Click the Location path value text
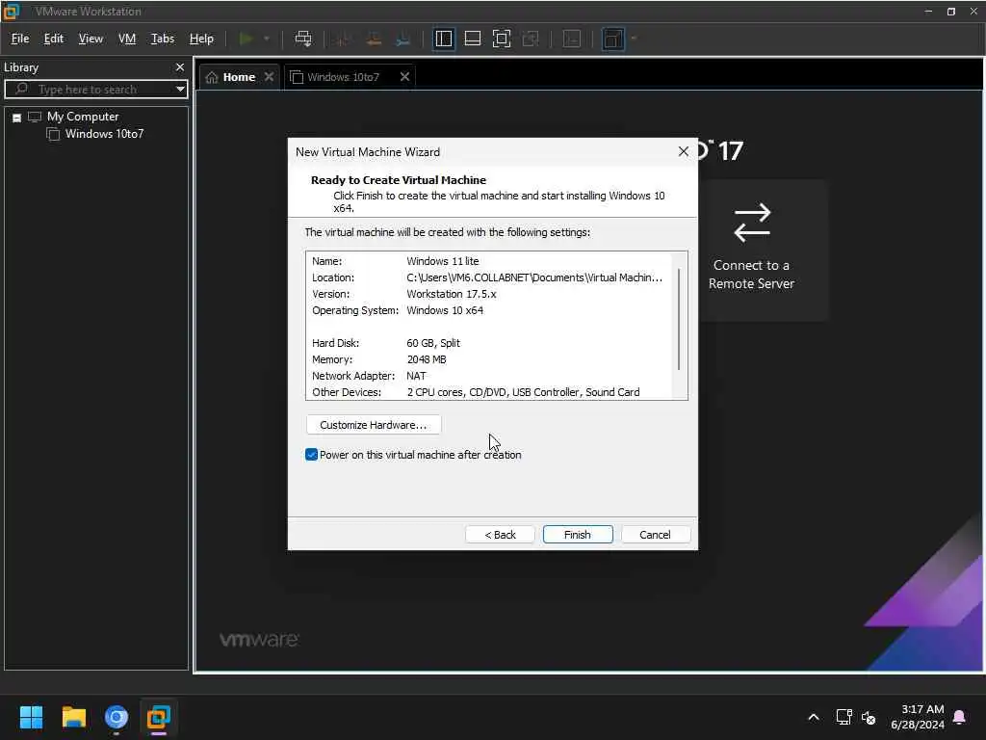This screenshot has height=740, width=986. coord(534,277)
